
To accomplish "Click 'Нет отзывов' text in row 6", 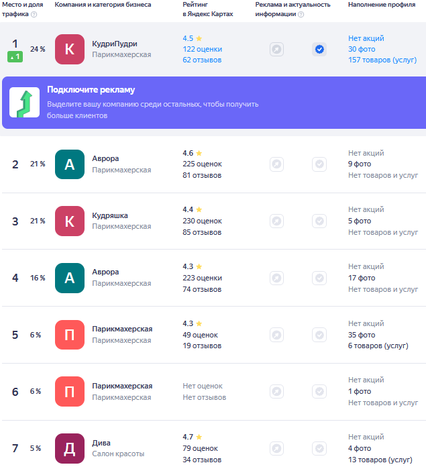I will pos(204,397).
